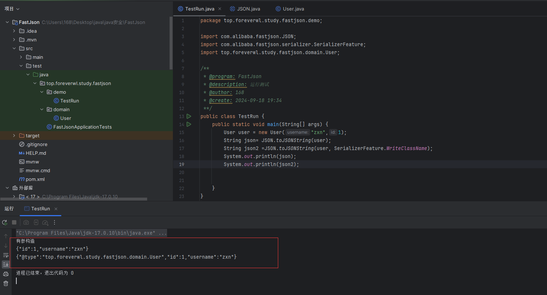This screenshot has height=295, width=547.
Task: Toggle scroll to end of console
Action: (x=6, y=264)
